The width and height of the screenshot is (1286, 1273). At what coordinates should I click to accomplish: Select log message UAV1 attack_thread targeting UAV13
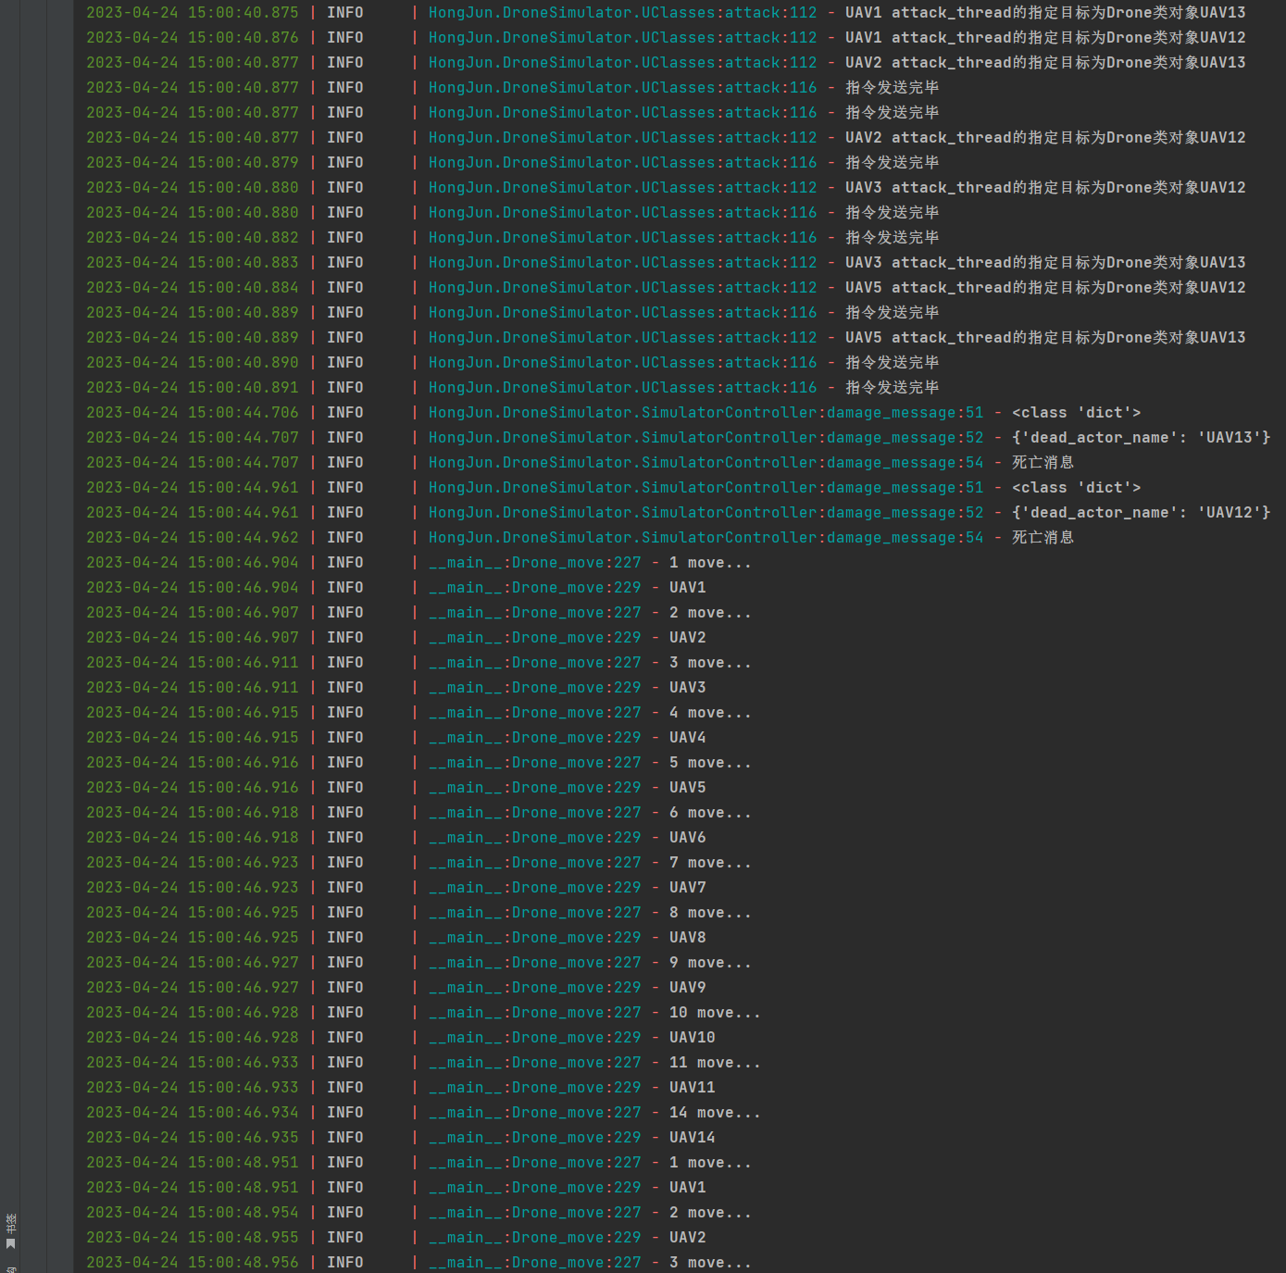(1045, 13)
